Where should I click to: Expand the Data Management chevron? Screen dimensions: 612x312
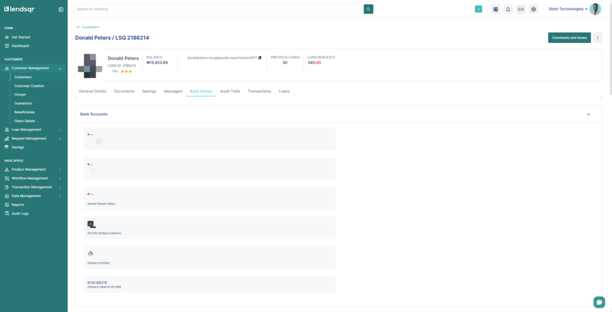pyautogui.click(x=60, y=196)
